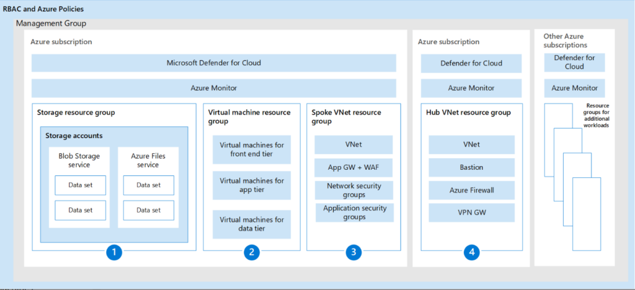Select the Application security groups box
This screenshot has width=635, height=290.
coord(353,213)
